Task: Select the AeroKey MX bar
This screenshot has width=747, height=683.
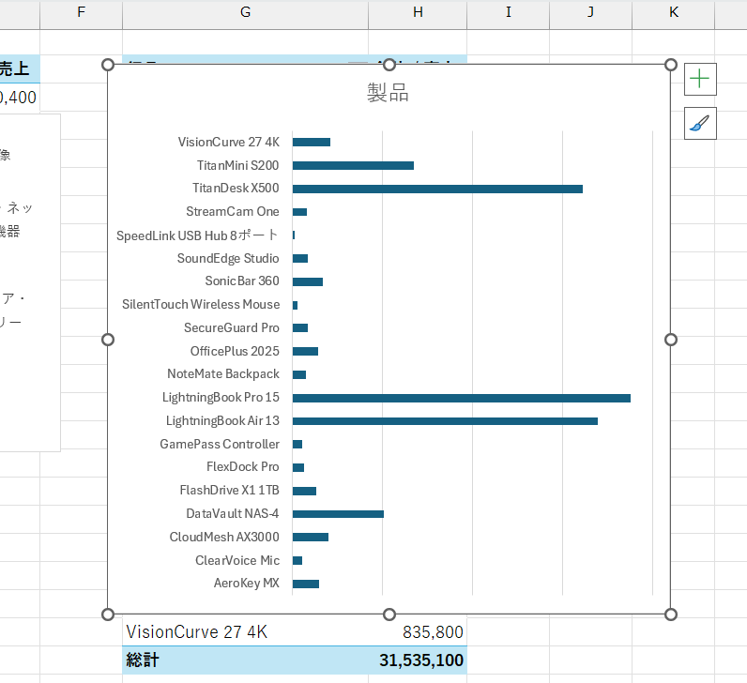Action: 305,584
